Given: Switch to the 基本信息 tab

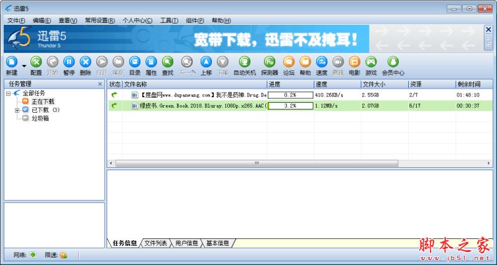Looking at the screenshot, I should [217, 243].
